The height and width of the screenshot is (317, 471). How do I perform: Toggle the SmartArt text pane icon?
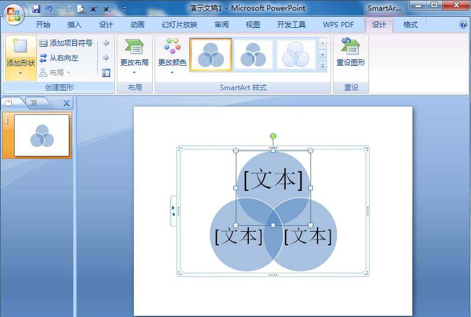[106, 73]
